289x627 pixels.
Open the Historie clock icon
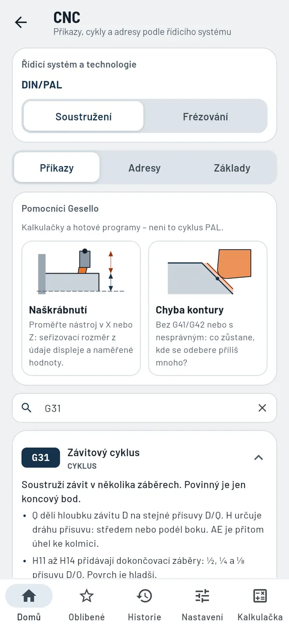coord(145,596)
